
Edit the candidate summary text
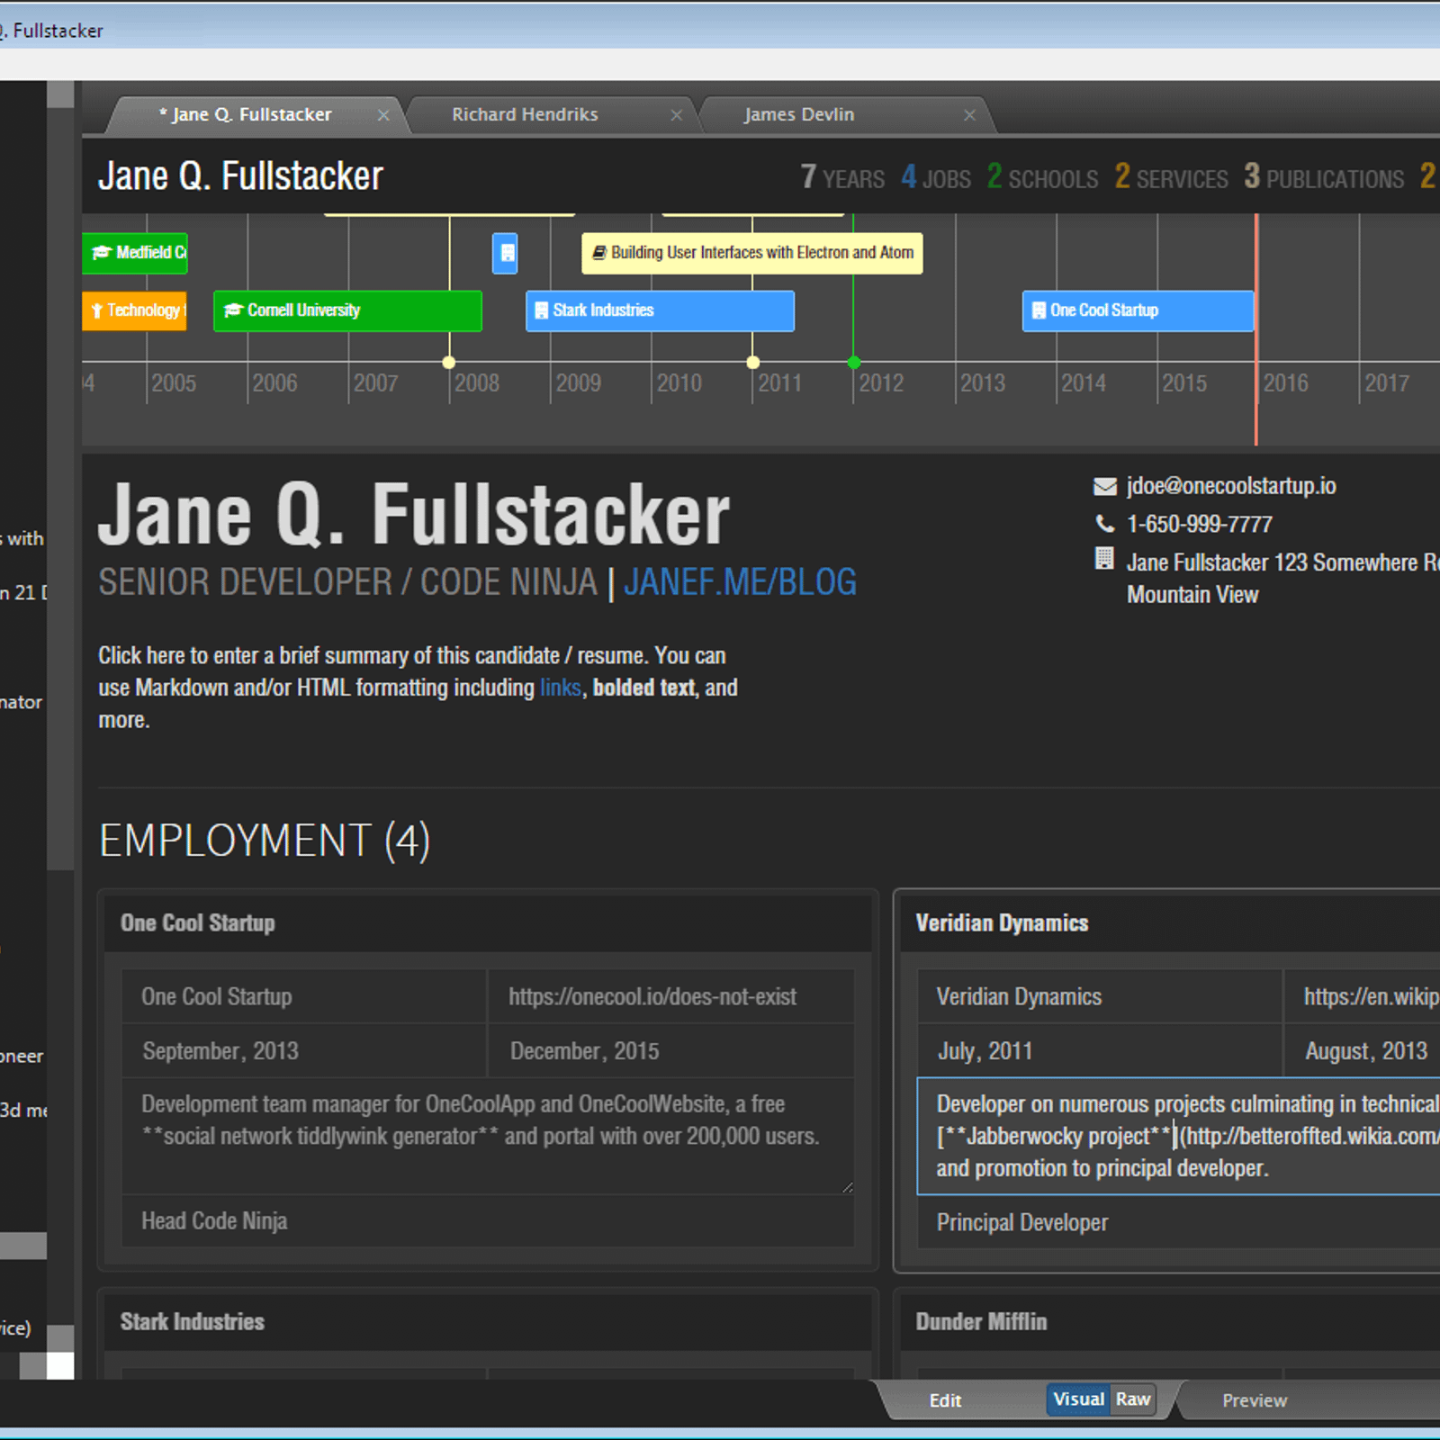418,688
